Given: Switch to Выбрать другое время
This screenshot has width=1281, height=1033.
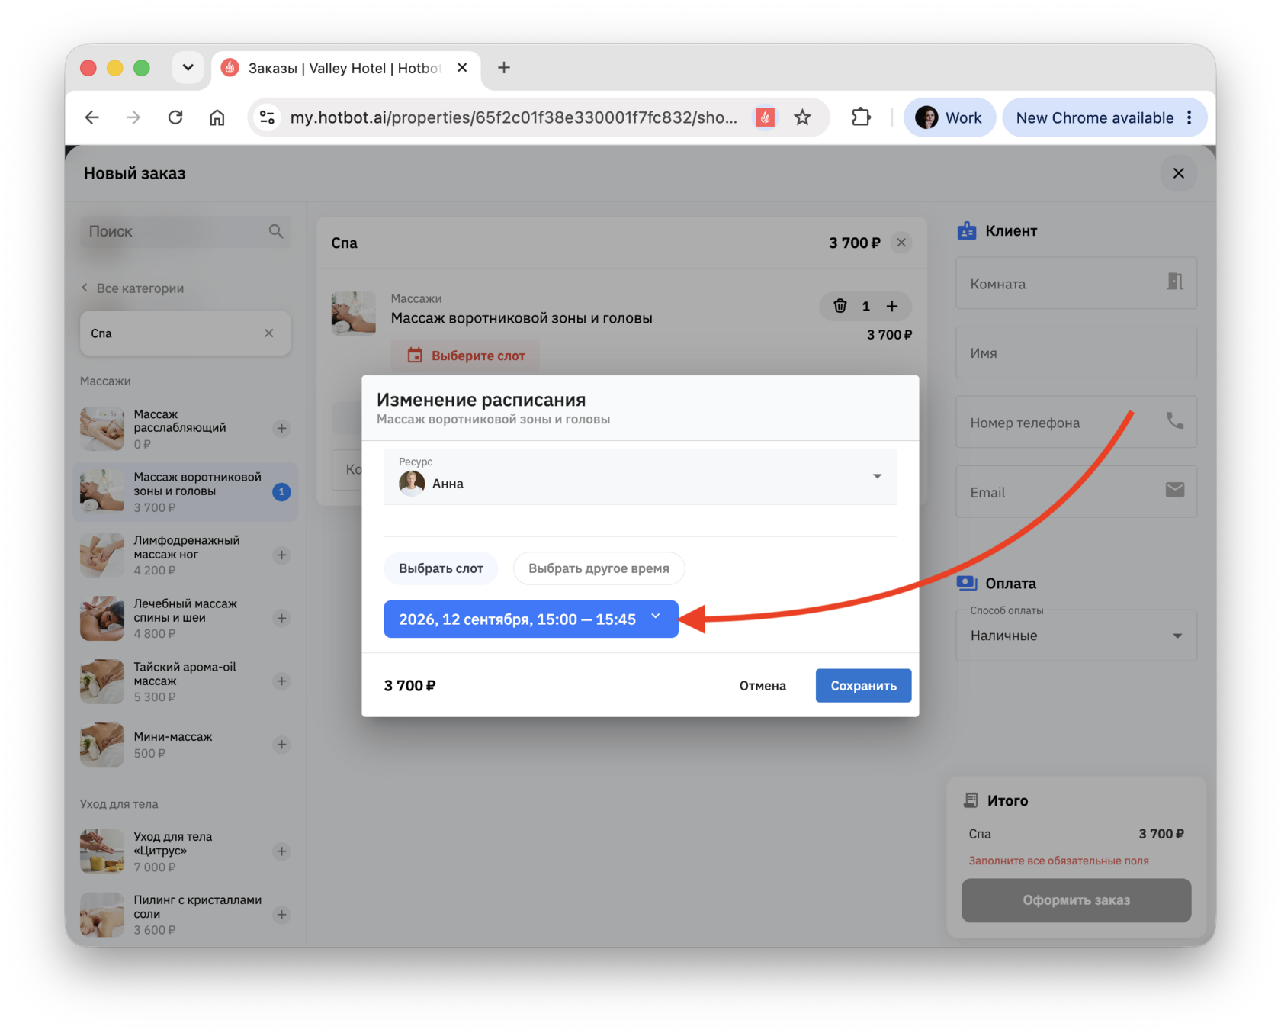Looking at the screenshot, I should 599,568.
